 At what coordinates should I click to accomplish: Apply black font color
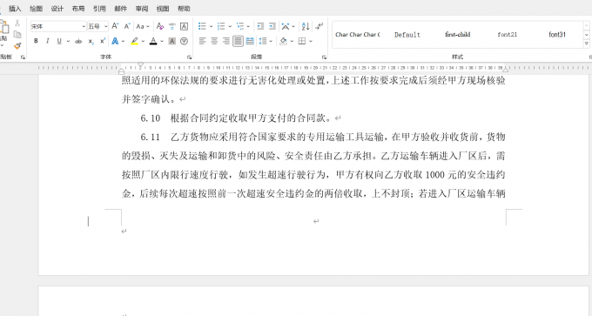point(153,41)
